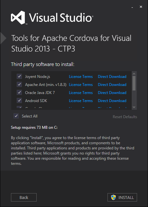Click the list scroll down arrow
Image resolution: width=148 pixels, height=207 pixels.
134,107
